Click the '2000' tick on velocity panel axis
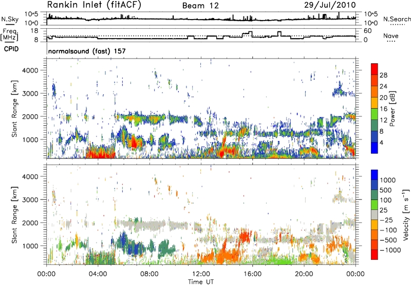 click(x=30, y=223)
